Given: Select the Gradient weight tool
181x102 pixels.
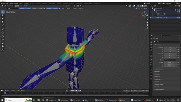Looking at the screenshot, I should [x=3, y=25].
